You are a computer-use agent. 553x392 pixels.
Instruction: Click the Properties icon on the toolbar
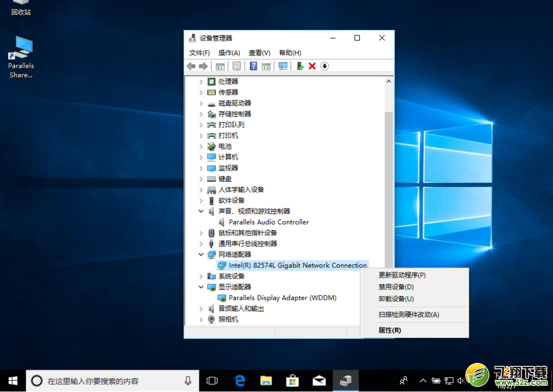(236, 66)
